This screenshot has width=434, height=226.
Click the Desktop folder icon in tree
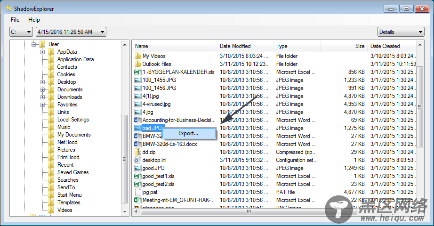pos(51,82)
